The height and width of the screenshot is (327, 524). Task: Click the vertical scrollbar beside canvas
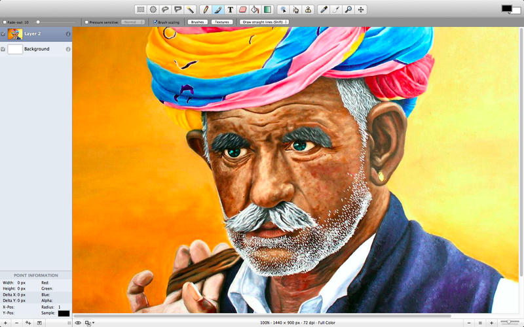(521, 152)
